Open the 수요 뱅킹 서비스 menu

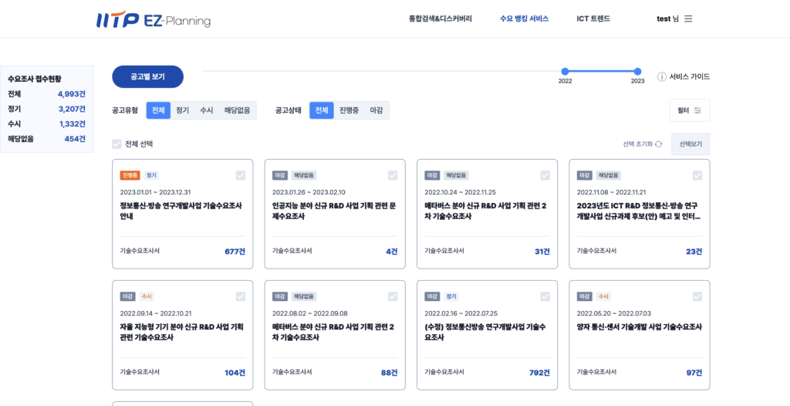(x=524, y=19)
